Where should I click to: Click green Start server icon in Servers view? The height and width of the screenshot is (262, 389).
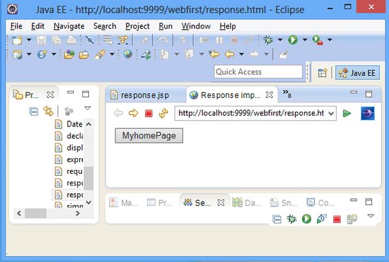307,219
